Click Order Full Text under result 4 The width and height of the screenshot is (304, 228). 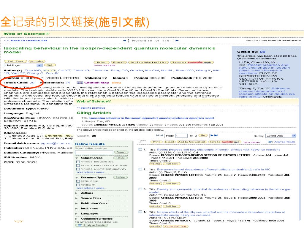pyautogui.click(x=176, y=226)
